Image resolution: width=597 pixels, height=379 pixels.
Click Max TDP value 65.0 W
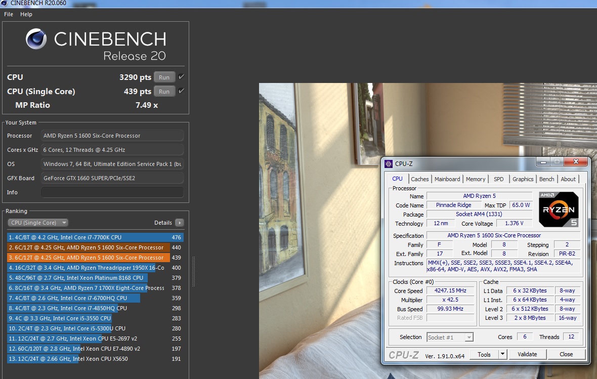coord(521,205)
